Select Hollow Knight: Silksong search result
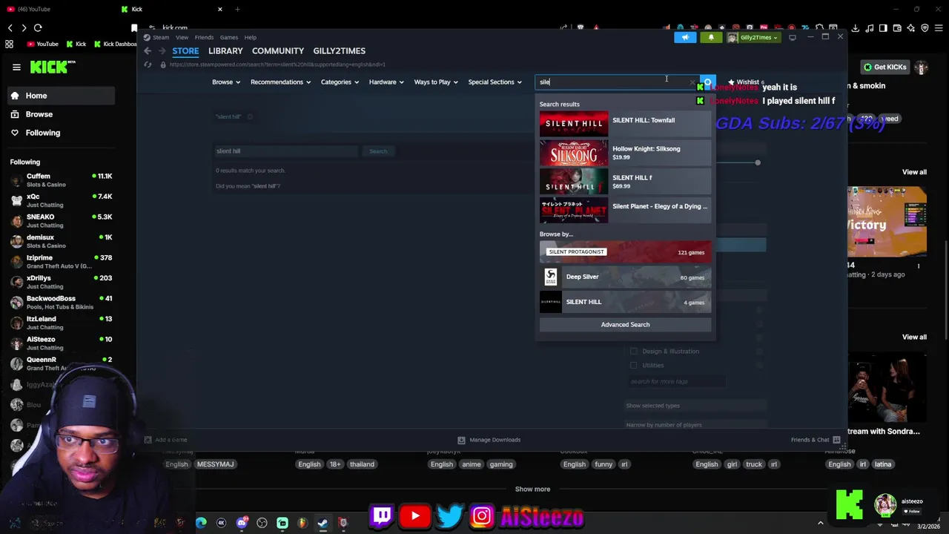 point(625,153)
